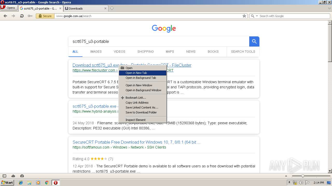Click the address bar URL field
332x186 pixels.
point(148,16)
